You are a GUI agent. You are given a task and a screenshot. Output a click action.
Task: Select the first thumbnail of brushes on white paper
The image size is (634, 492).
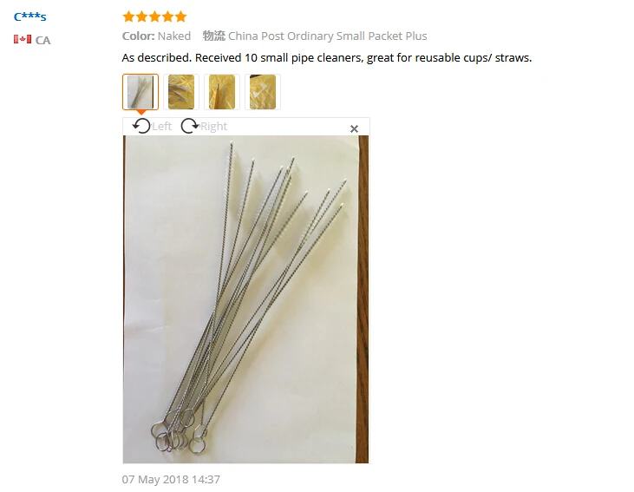tap(141, 92)
